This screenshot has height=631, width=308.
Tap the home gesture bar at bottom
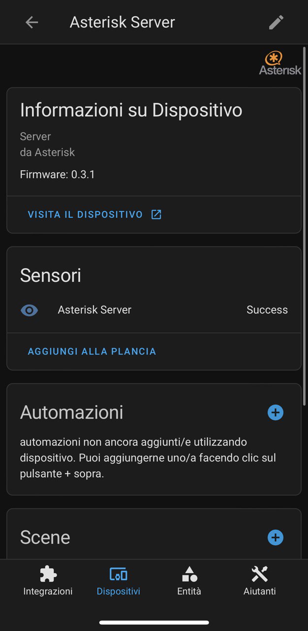[154, 623]
